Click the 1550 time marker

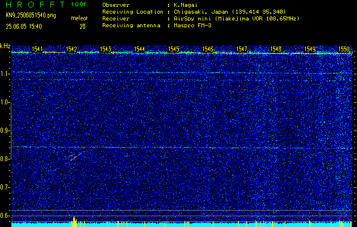[x=344, y=49]
